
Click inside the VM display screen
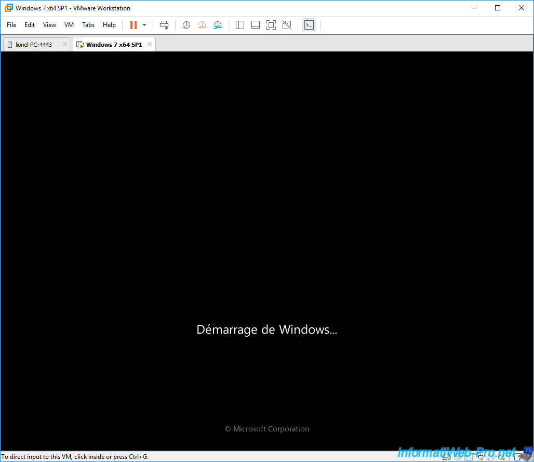tap(267, 208)
